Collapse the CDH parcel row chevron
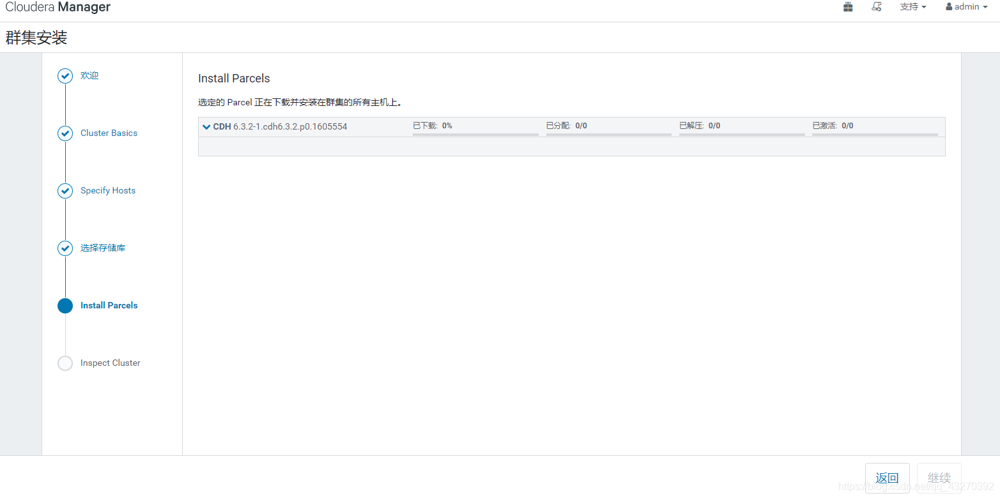Image resolution: width=1000 pixels, height=498 pixels. coord(206,126)
